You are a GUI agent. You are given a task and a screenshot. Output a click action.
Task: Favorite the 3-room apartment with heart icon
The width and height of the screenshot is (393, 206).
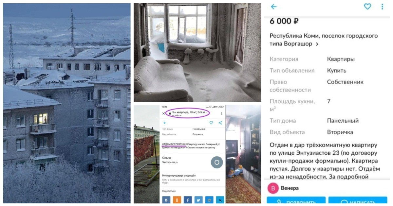(x=211, y=123)
